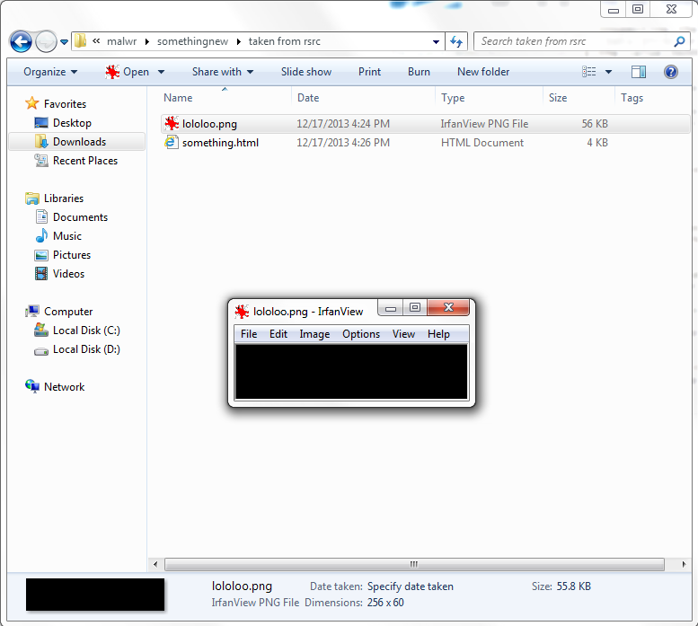Open IrfanView View menu

pos(403,334)
